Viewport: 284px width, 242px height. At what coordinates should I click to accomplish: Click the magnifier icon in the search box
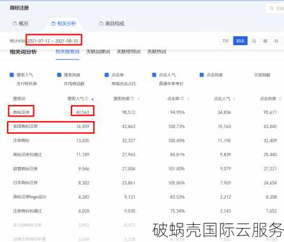click(271, 8)
